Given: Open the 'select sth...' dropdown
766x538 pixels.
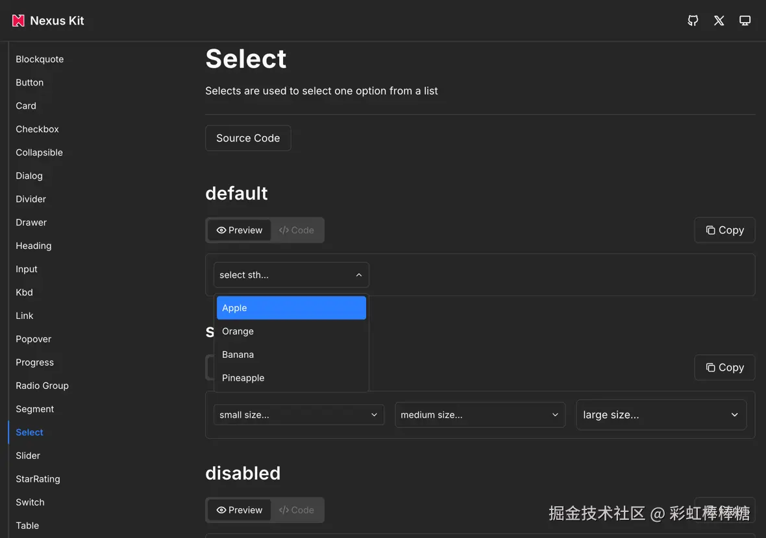Looking at the screenshot, I should 291,275.
